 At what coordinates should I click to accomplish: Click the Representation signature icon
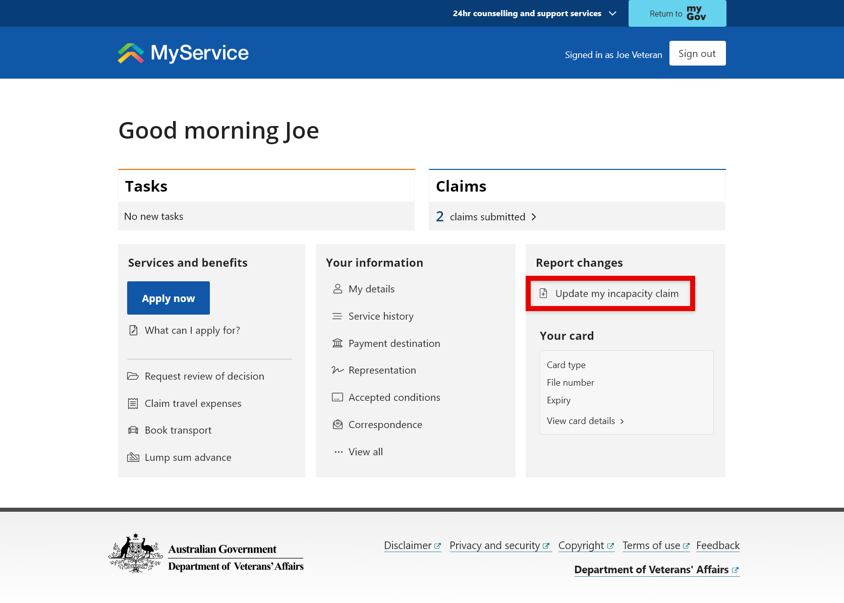(x=337, y=370)
